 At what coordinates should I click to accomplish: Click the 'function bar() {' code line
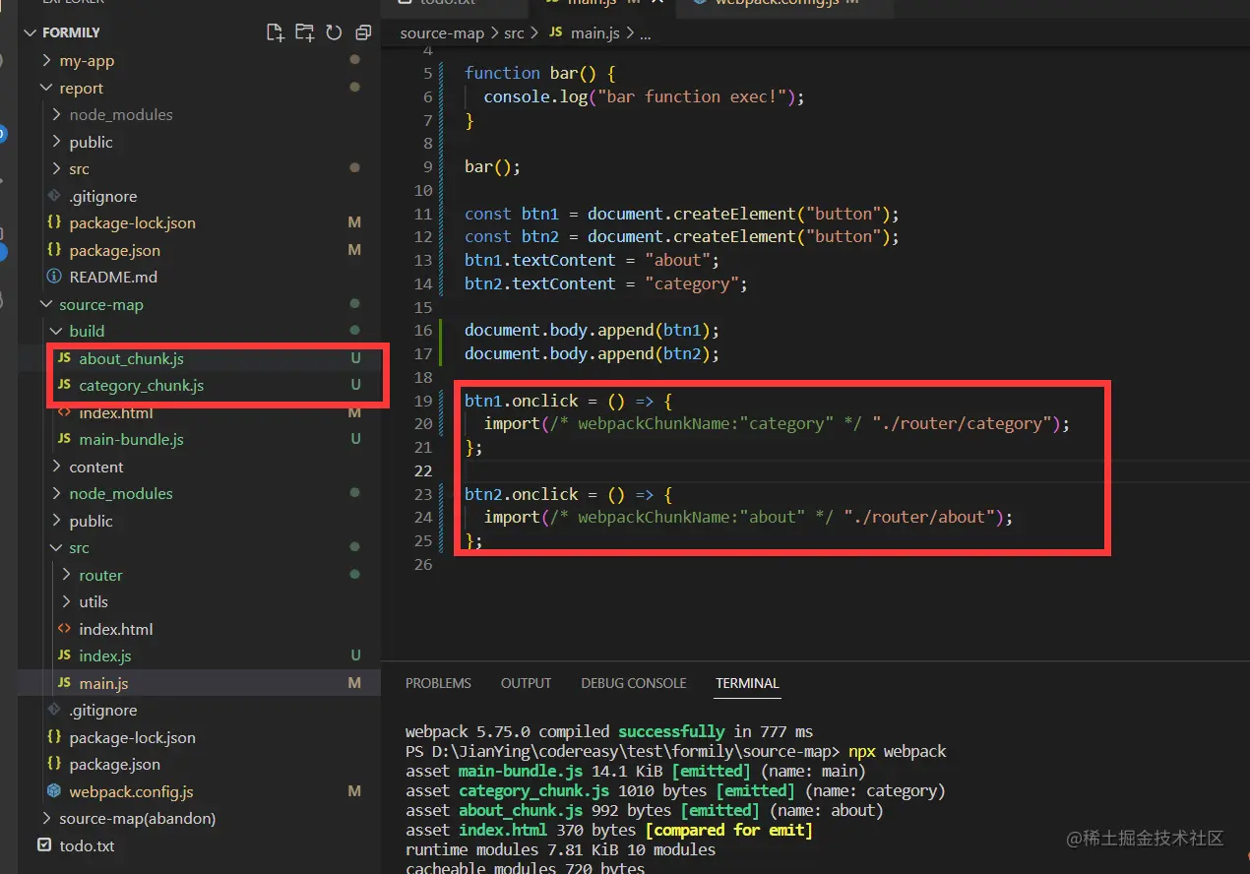[539, 73]
